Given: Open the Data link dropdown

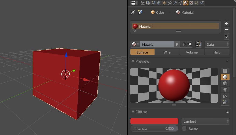Looking at the screenshot, I should 217,44.
